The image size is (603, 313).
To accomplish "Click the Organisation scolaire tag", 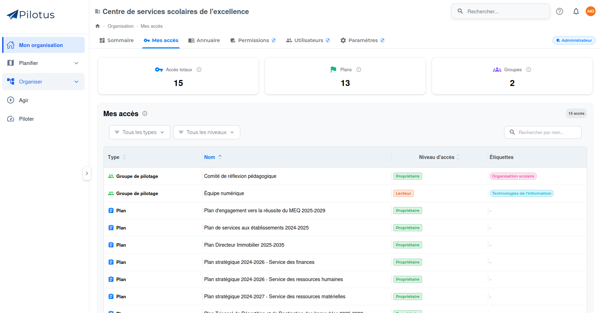I will click(513, 176).
